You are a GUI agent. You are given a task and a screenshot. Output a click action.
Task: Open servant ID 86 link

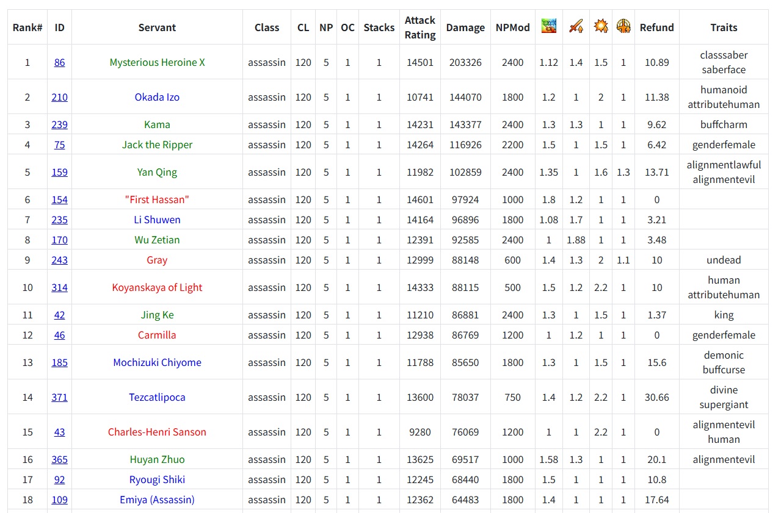59,62
